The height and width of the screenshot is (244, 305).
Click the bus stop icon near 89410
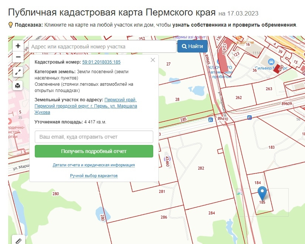(210, 120)
